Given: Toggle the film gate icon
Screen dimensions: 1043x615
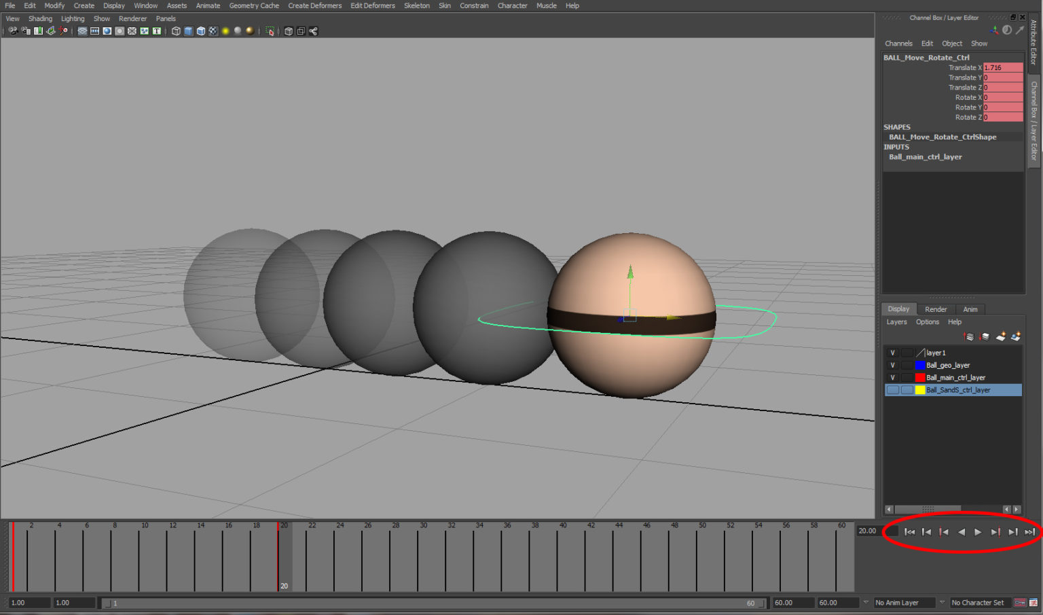Looking at the screenshot, I should (x=95, y=31).
